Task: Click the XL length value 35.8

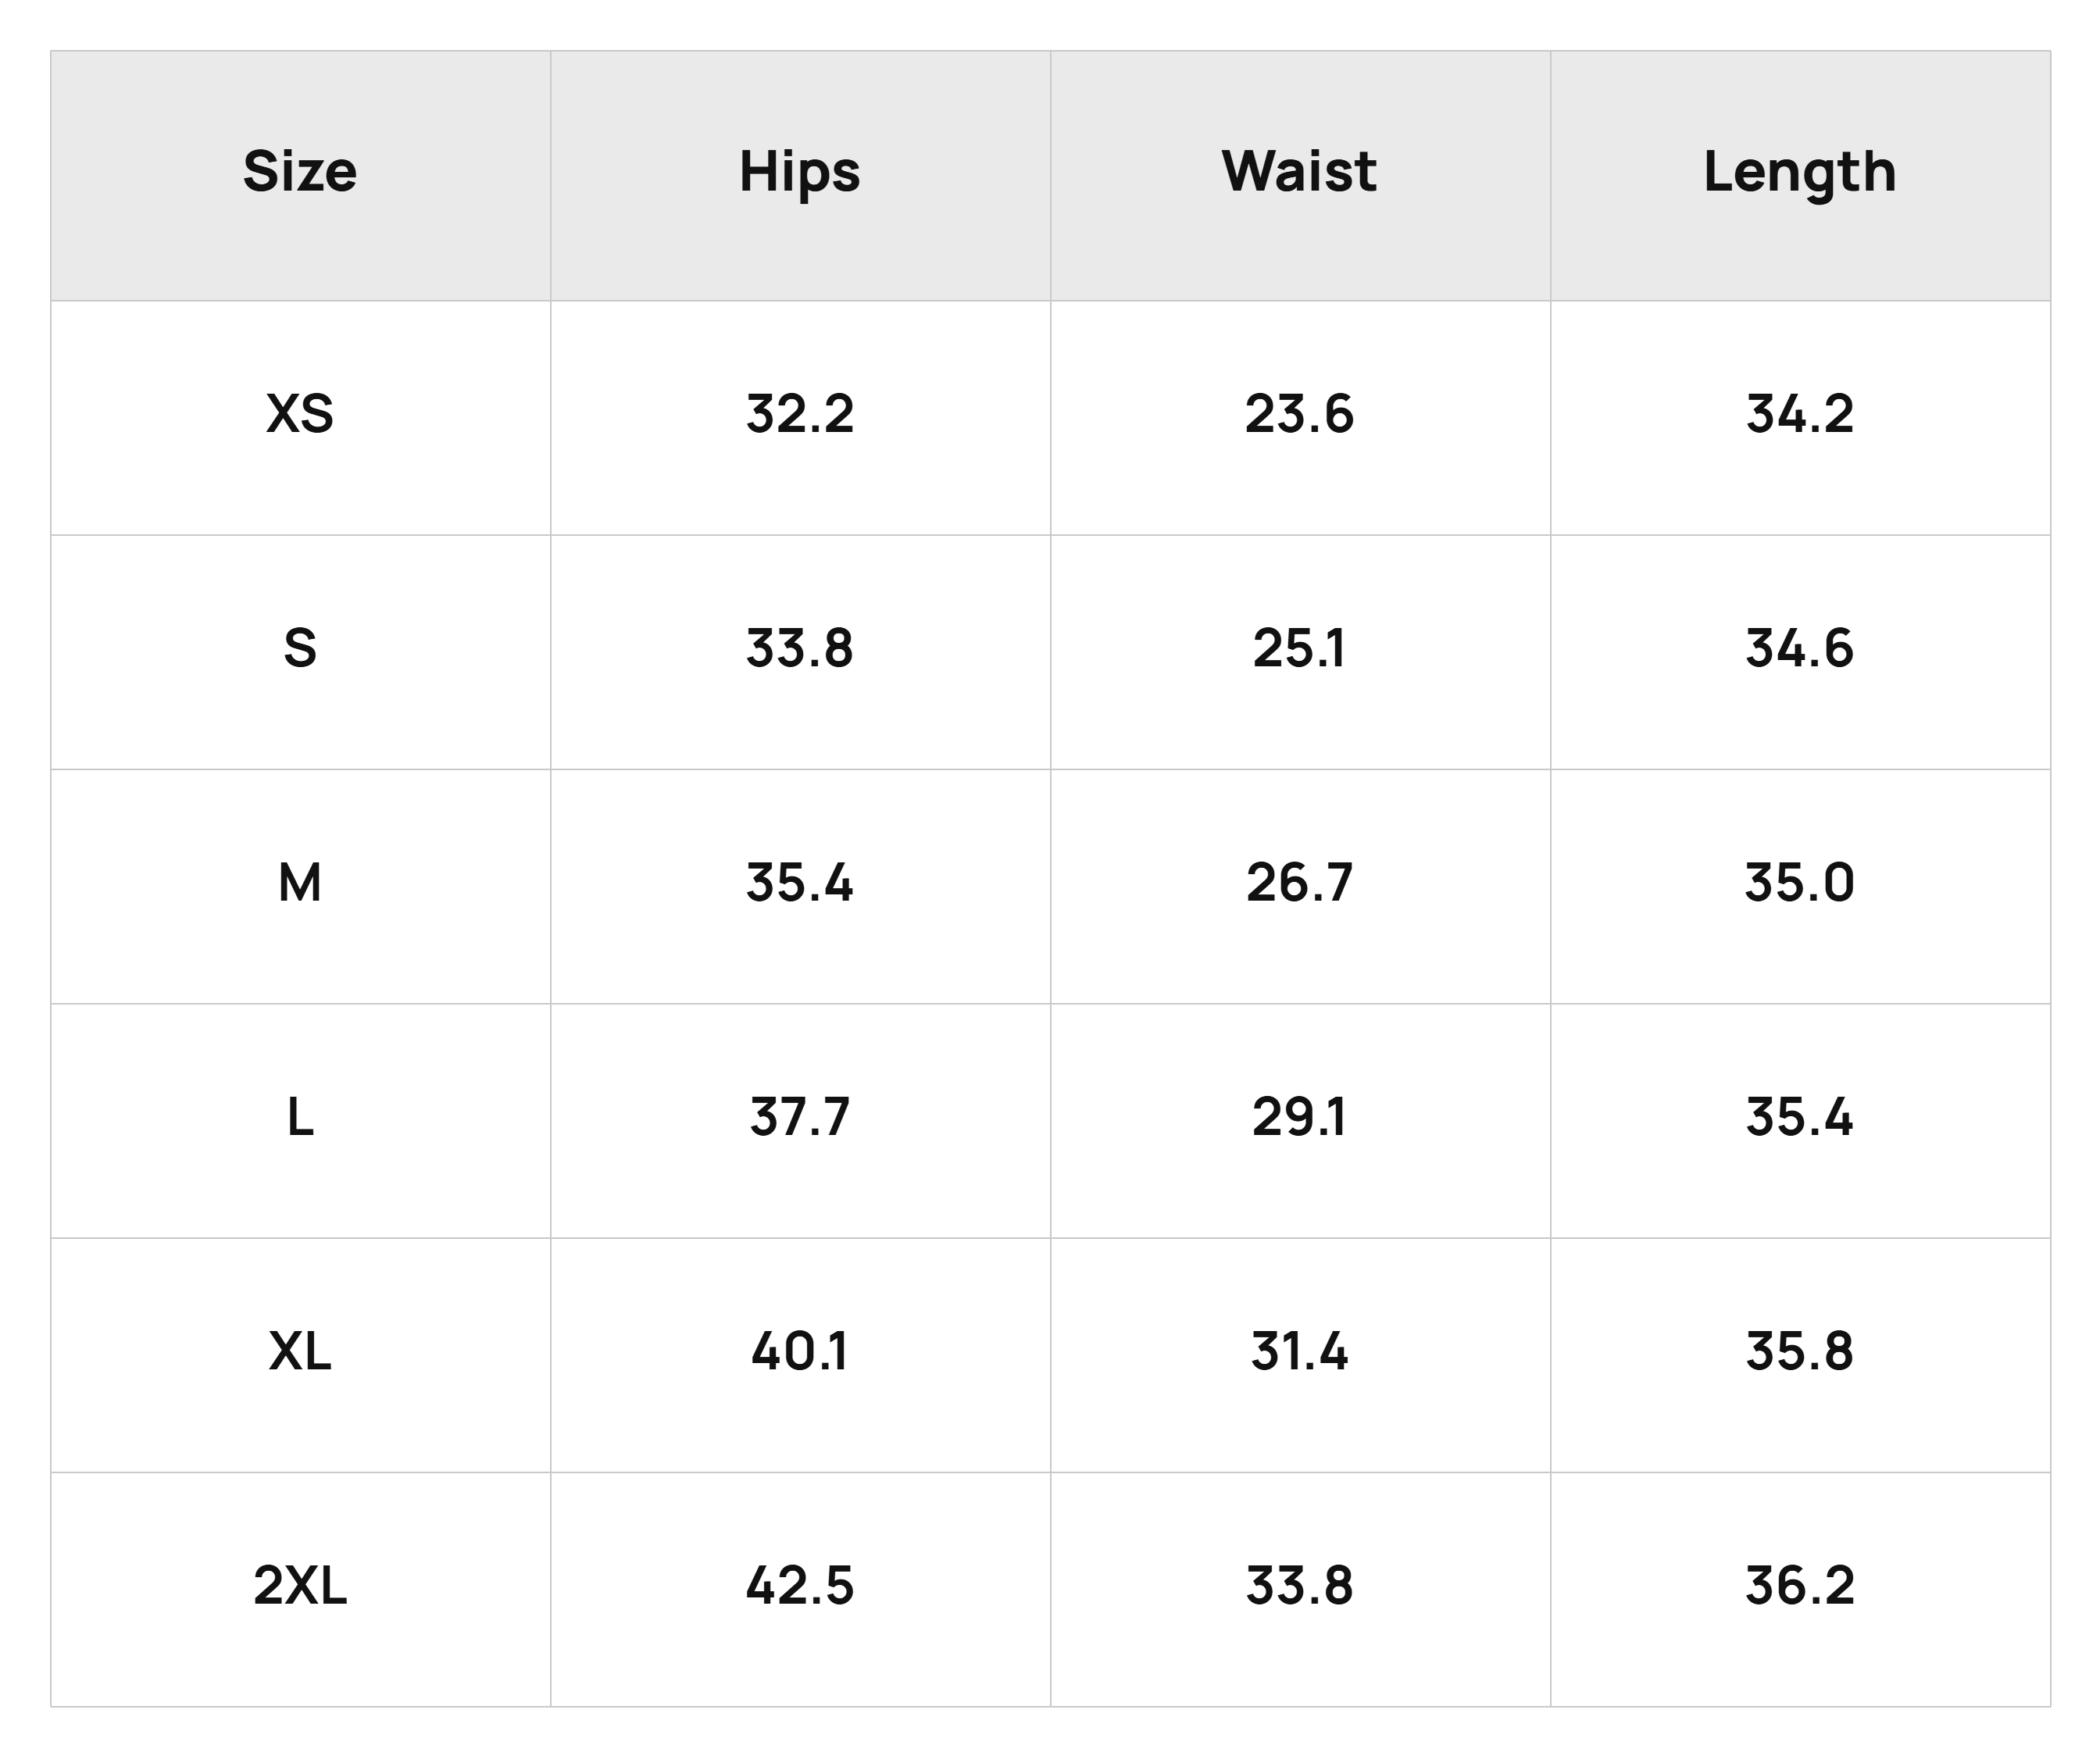Action: click(x=1800, y=1351)
